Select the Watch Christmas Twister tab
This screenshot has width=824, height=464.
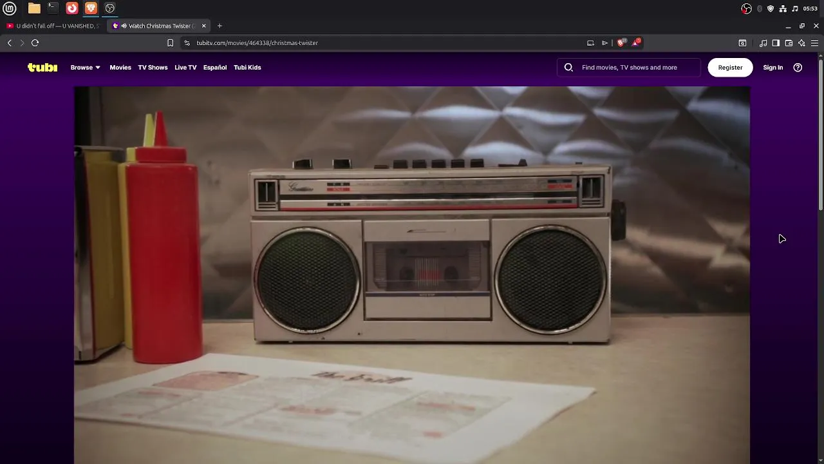[159, 26]
